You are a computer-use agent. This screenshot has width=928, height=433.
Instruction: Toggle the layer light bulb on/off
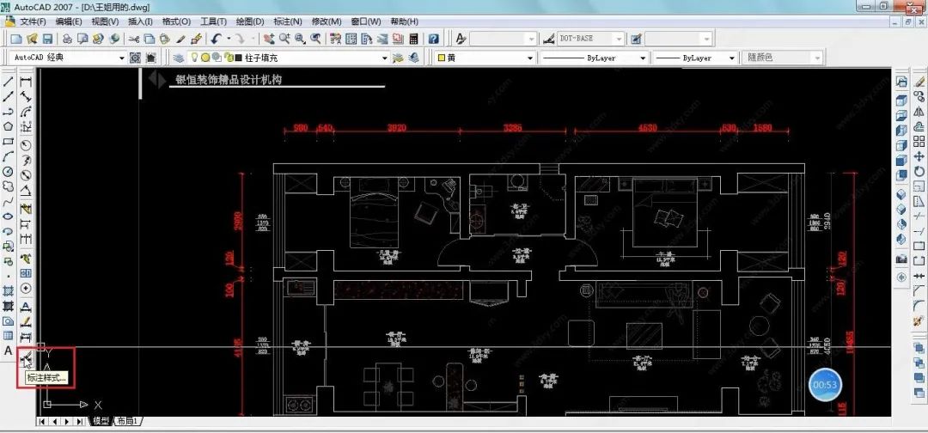[x=193, y=58]
